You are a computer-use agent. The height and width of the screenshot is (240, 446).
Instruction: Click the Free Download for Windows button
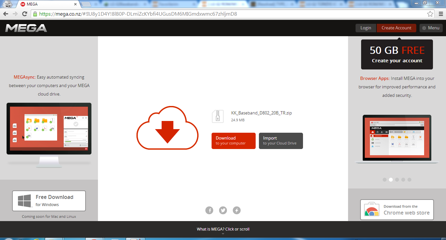(x=49, y=201)
